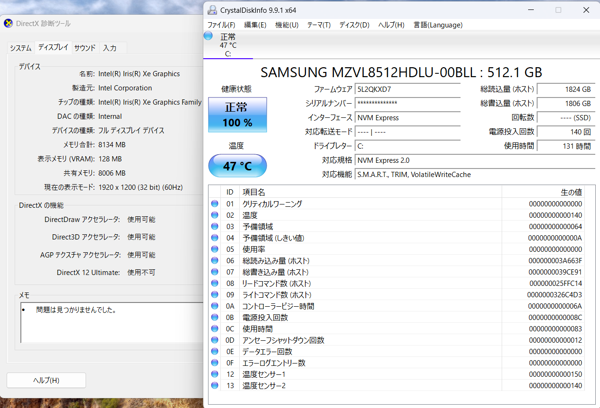Open the テーマ(T) menu
600x408 pixels.
319,25
